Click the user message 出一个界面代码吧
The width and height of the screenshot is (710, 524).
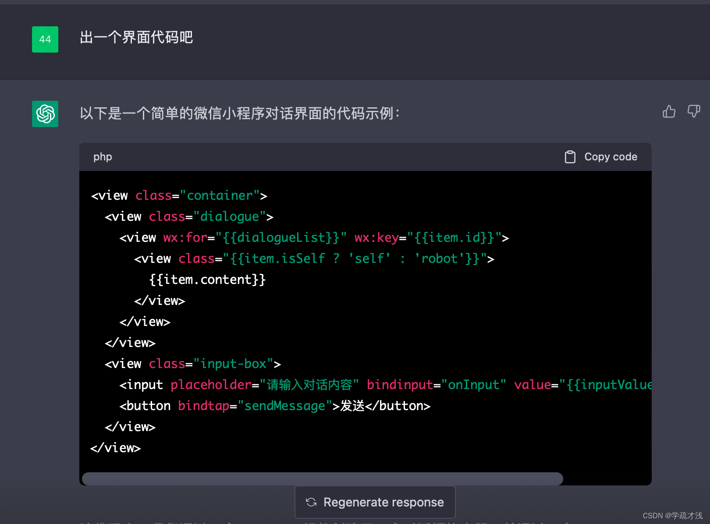136,38
